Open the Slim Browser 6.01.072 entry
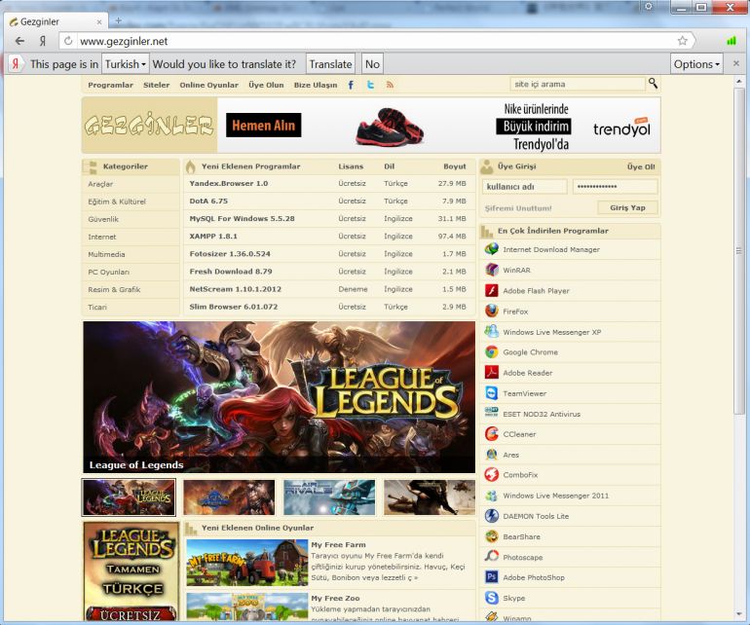Screen dimensions: 750x625 point(234,307)
